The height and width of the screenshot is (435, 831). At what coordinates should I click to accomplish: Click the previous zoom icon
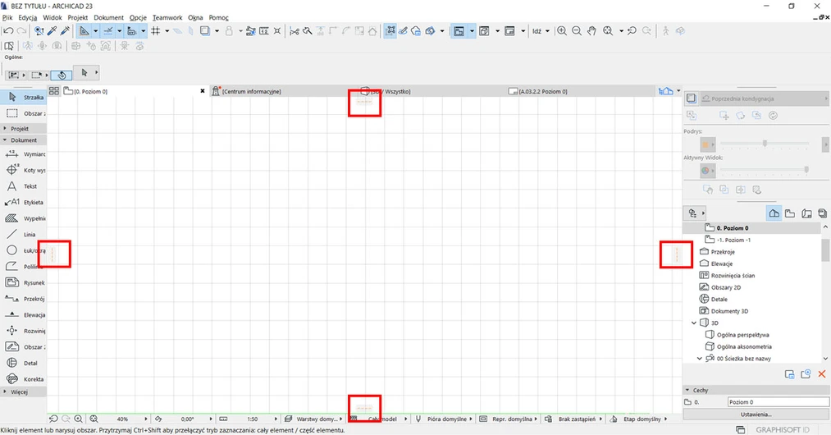coord(632,30)
